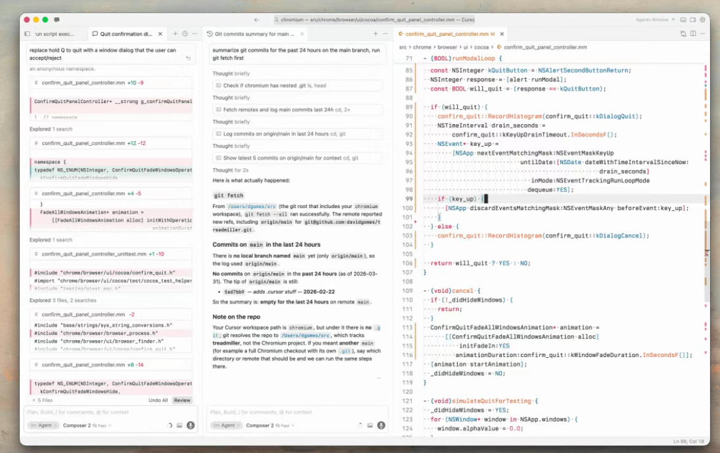This screenshot has width=720, height=453.
Task: Select the confirm_quit_panel_controller.mm editor tab
Action: pos(446,33)
